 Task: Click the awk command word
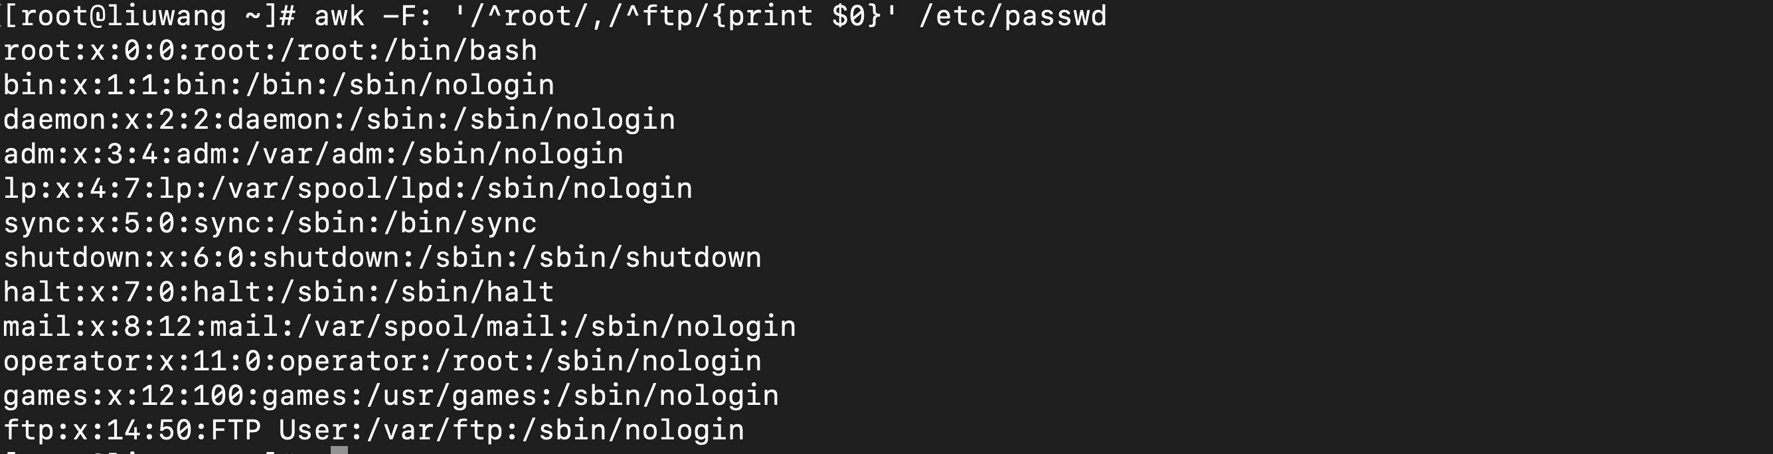339,16
